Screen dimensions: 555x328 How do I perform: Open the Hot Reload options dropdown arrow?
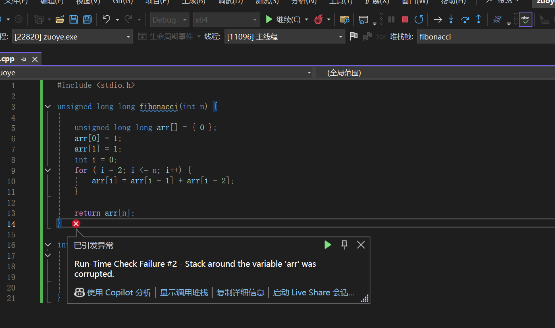pos(328,19)
